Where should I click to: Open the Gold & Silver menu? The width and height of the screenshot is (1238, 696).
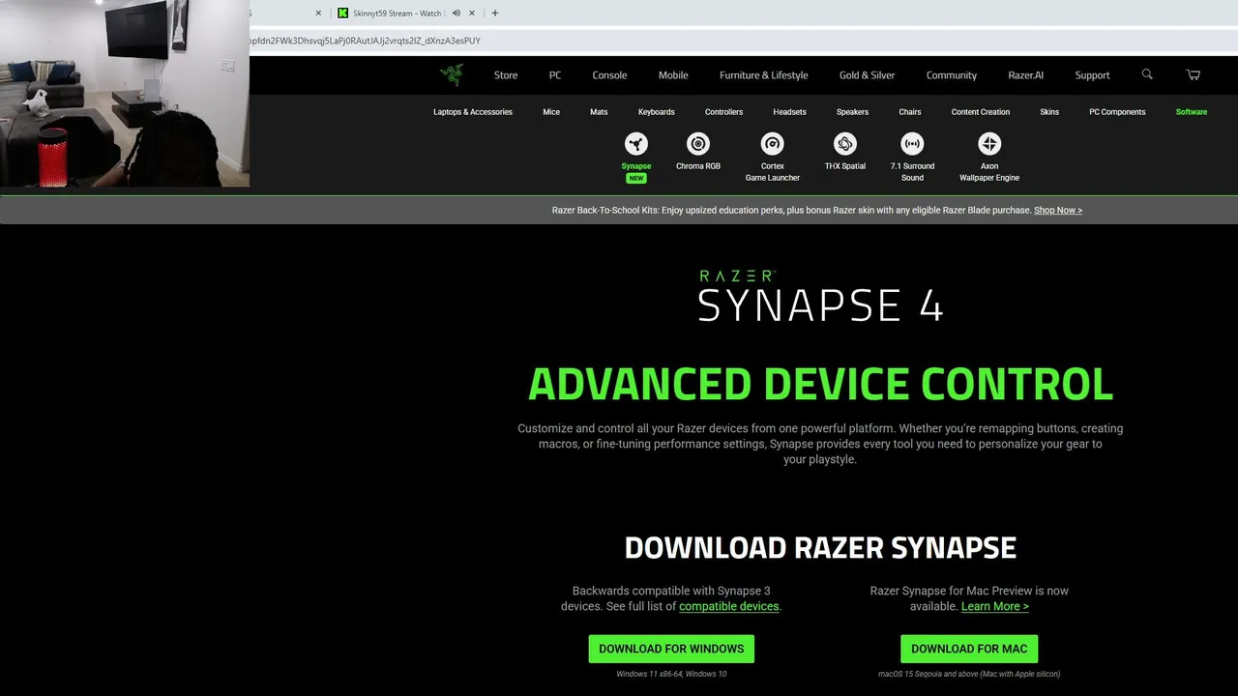pos(867,75)
